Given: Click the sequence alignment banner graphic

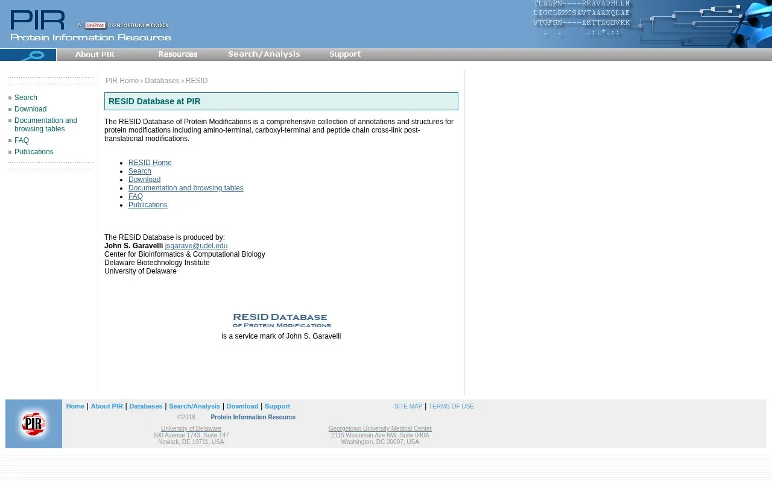Looking at the screenshot, I should pos(651,24).
